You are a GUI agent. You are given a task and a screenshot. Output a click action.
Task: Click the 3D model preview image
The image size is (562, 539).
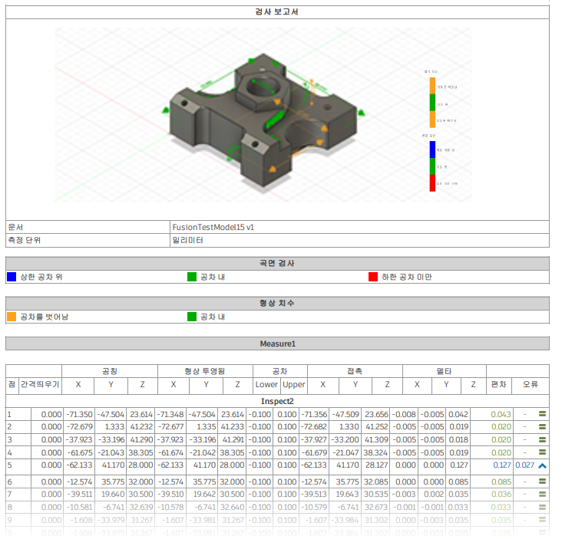263,114
